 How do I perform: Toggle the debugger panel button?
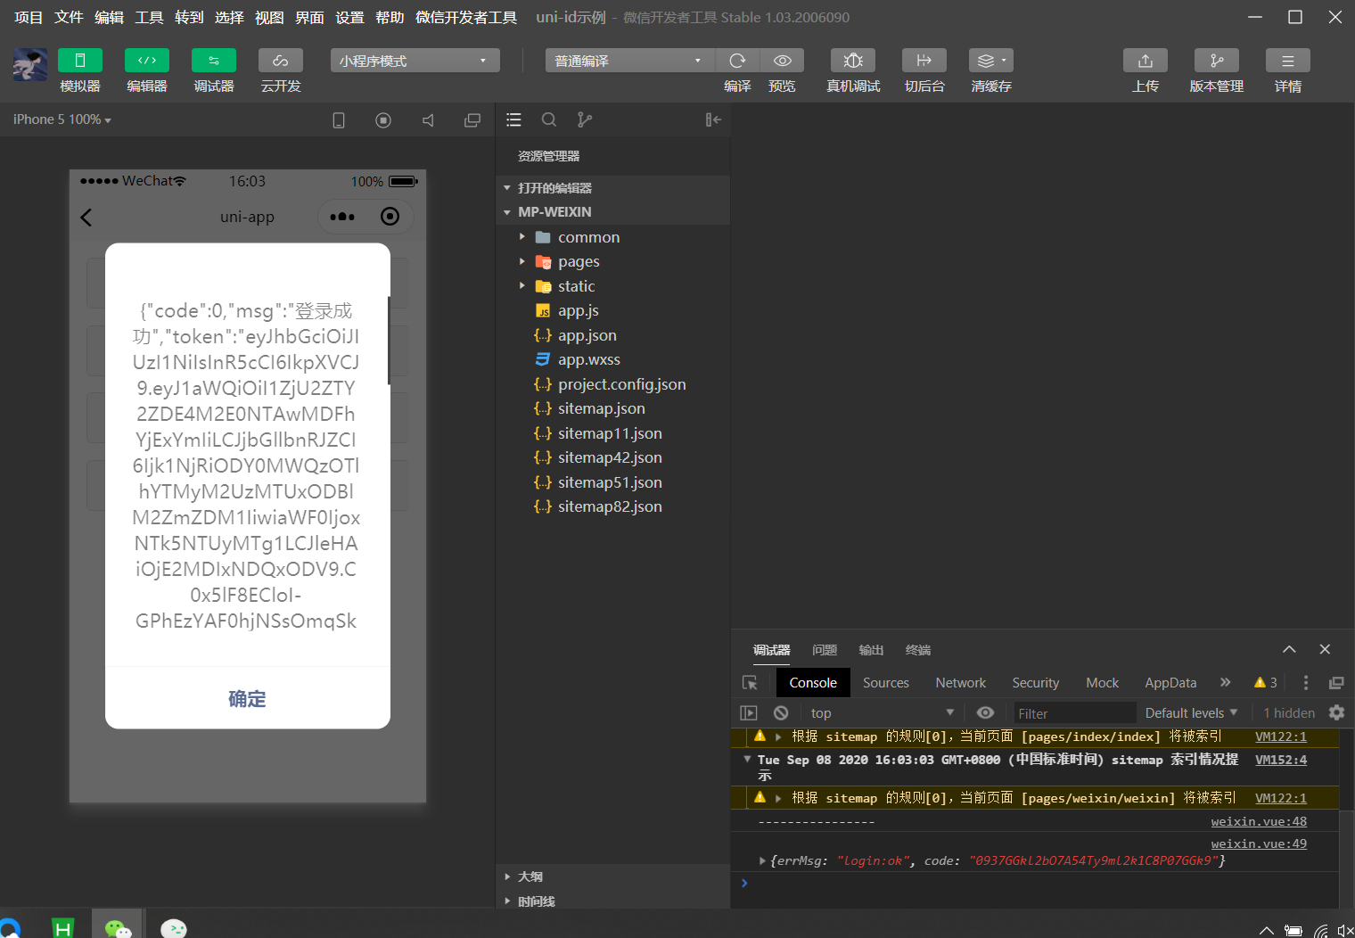214,61
